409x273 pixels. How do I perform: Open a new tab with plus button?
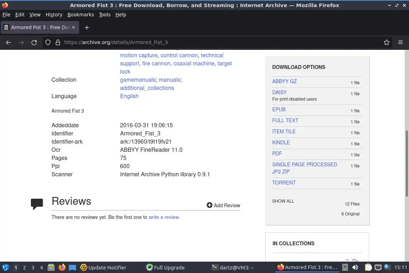coord(87,27)
